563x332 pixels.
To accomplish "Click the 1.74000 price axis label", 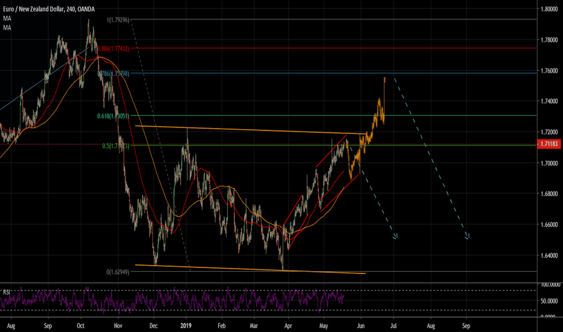I will pos(549,101).
